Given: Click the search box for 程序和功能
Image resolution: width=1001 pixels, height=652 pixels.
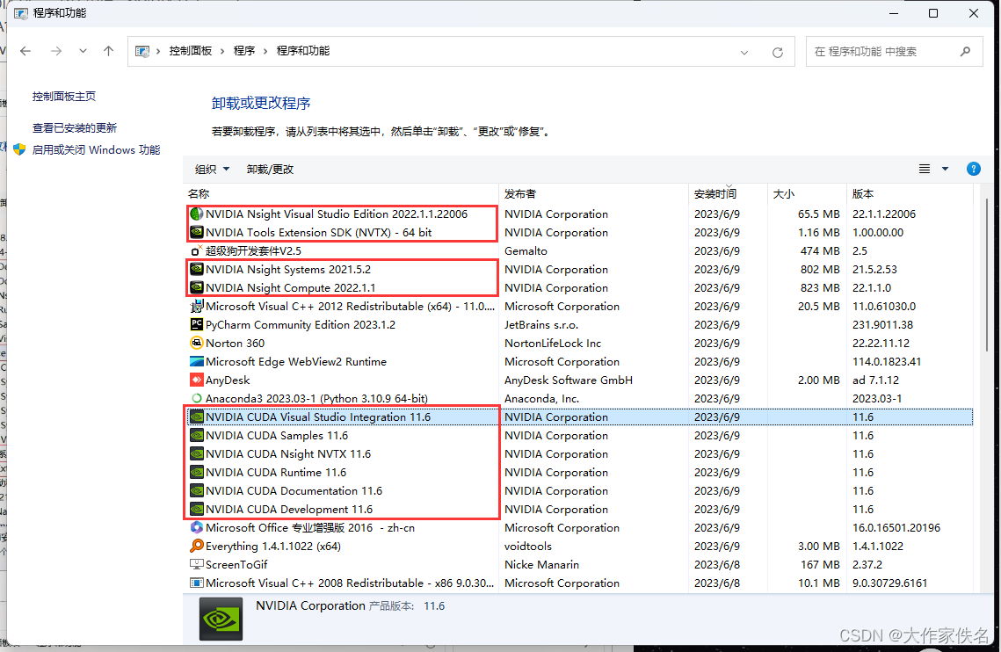Looking at the screenshot, I should pyautogui.click(x=888, y=51).
